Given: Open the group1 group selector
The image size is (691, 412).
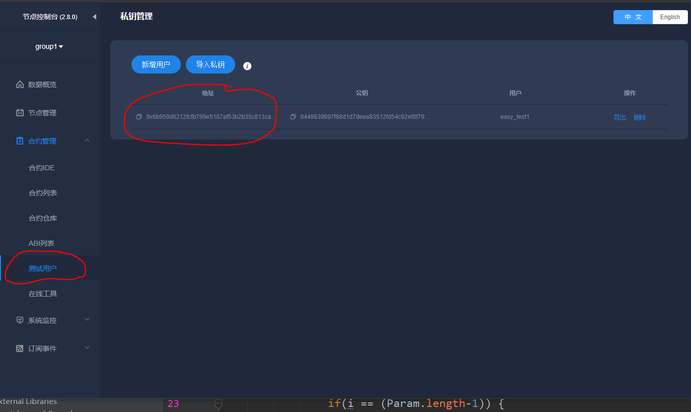Looking at the screenshot, I should tap(49, 46).
